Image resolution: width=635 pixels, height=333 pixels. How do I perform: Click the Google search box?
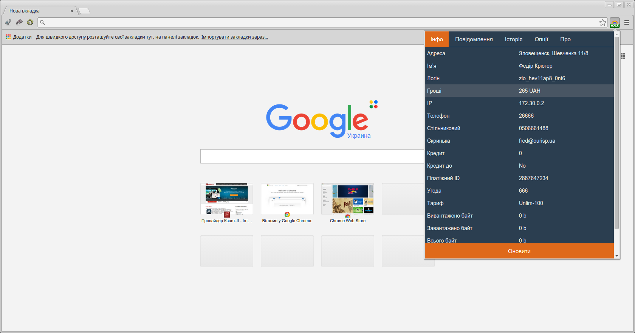pyautogui.click(x=312, y=156)
